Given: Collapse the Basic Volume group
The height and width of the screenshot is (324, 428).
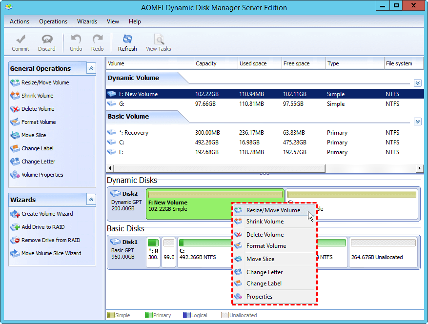Looking at the screenshot, I should click(417, 121).
